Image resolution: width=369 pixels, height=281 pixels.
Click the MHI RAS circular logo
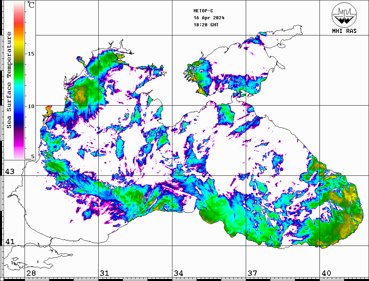click(344, 14)
